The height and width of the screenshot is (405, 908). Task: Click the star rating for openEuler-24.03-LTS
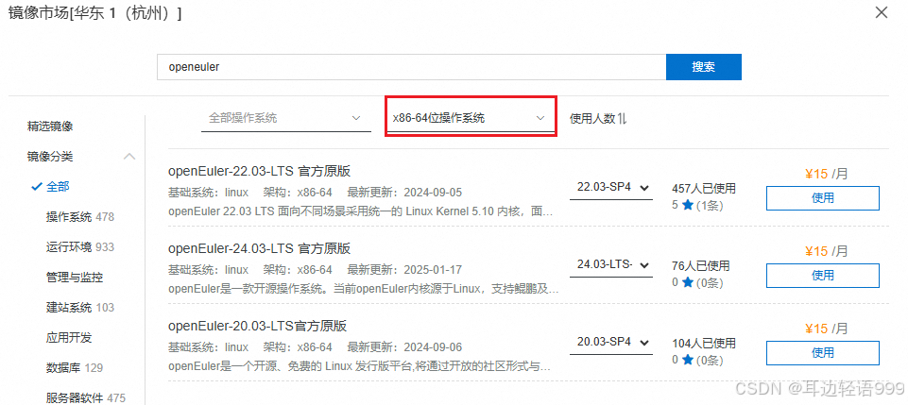[697, 282]
